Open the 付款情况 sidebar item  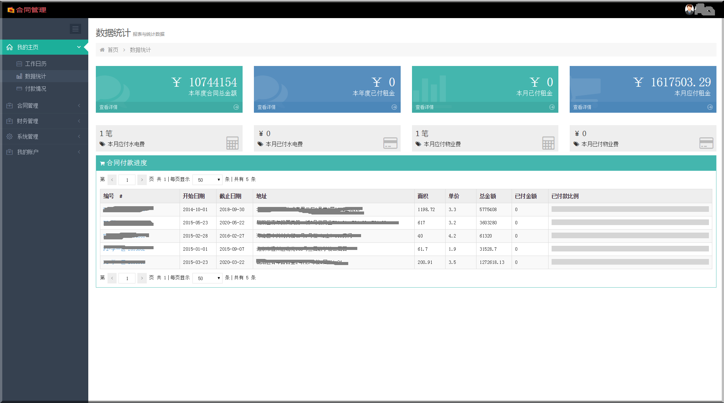[35, 89]
